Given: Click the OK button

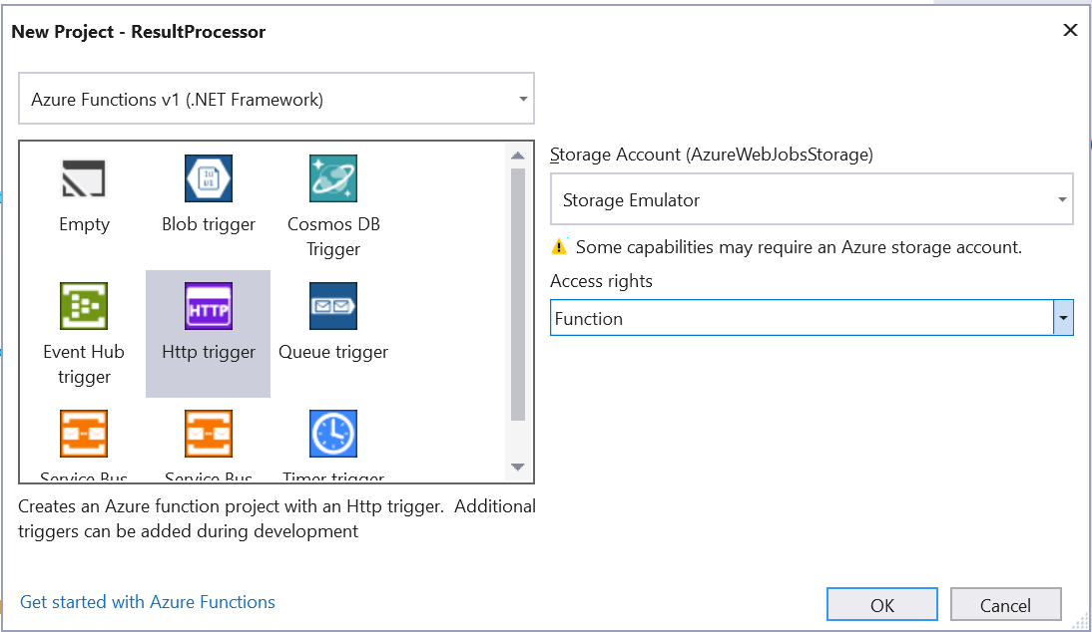Looking at the screenshot, I should pyautogui.click(x=881, y=603).
